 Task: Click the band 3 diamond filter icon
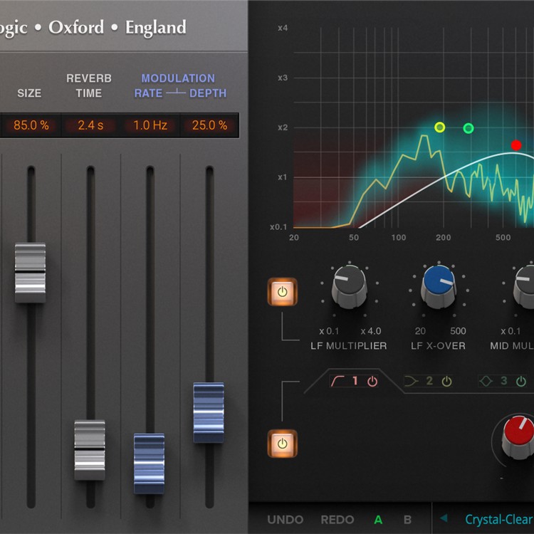pyautogui.click(x=486, y=381)
